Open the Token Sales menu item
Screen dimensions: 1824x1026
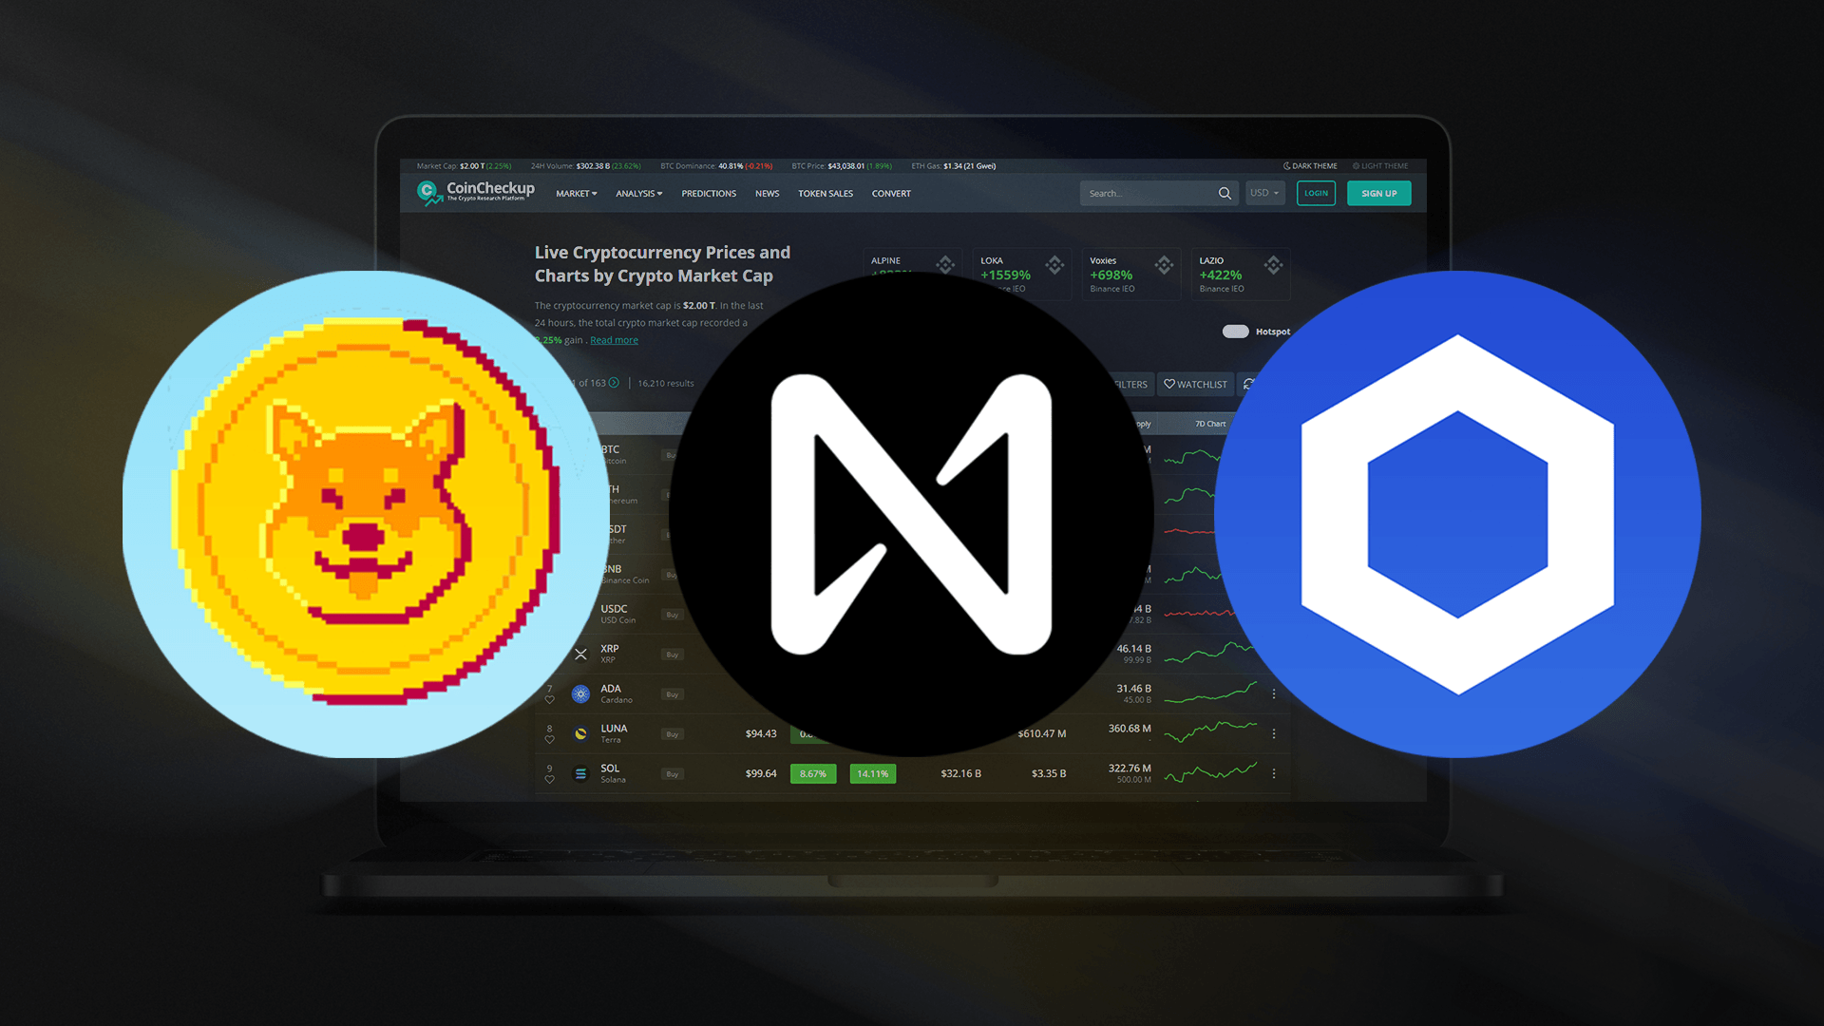point(826,194)
